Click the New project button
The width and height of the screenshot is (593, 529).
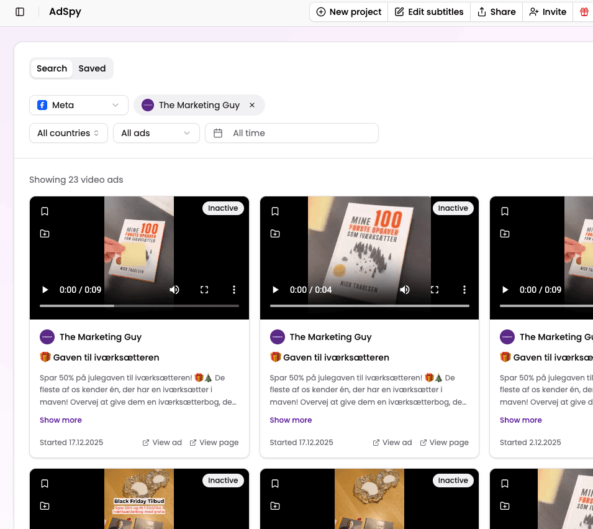coord(349,12)
